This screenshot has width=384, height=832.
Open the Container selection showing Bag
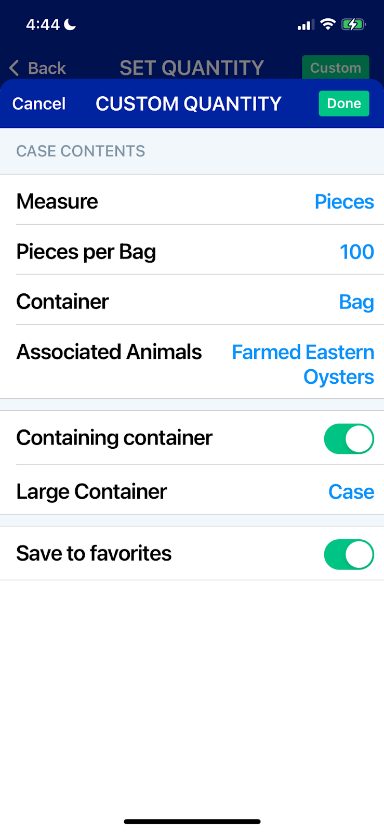click(x=356, y=302)
